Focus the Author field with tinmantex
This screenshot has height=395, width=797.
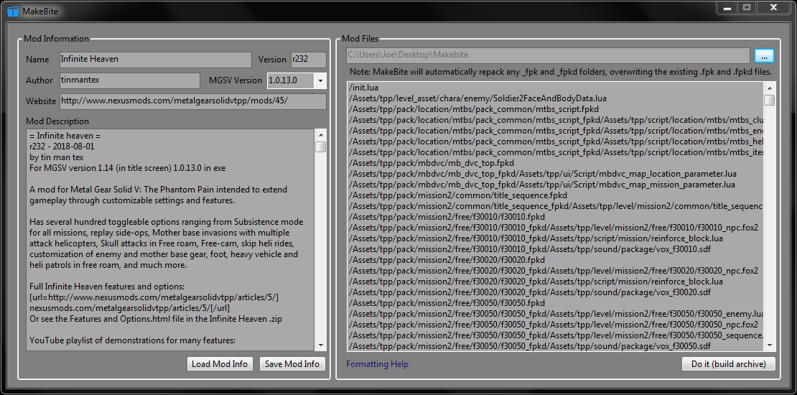(x=129, y=80)
